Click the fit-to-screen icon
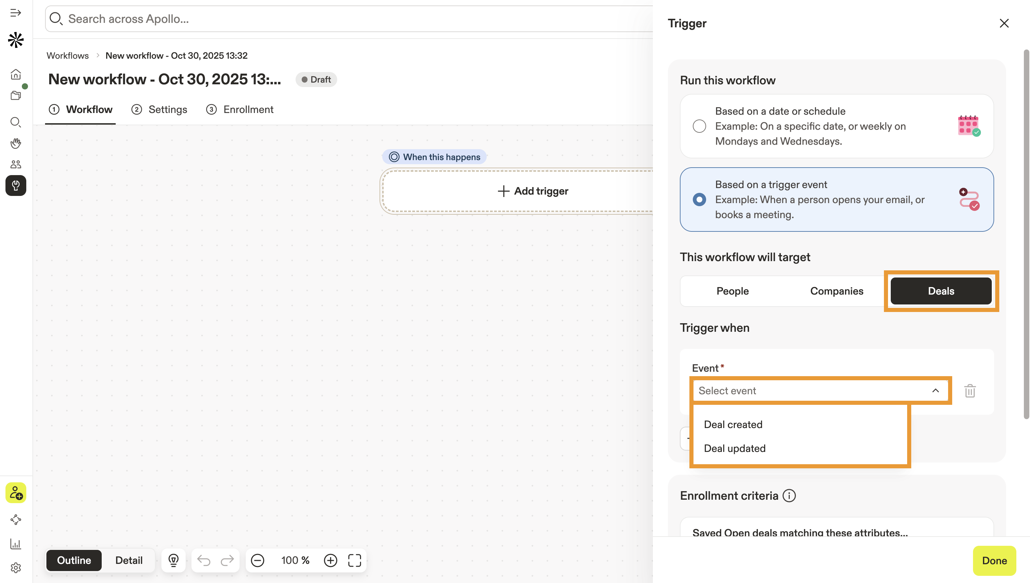 [354, 560]
